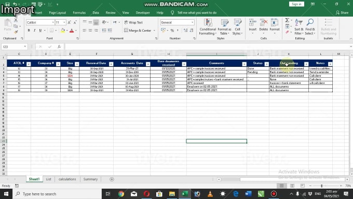The width and height of the screenshot is (353, 199).
Task: Toggle Bold formatting
Action: click(x=29, y=31)
